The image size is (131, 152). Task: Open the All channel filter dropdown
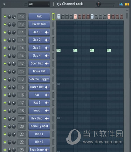(x=39, y=4)
